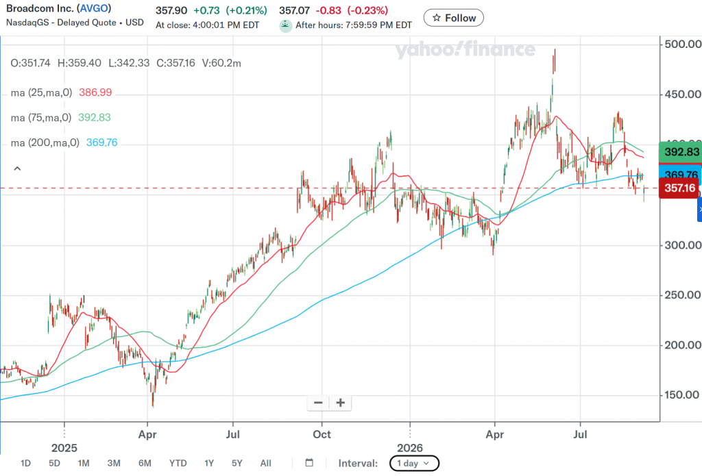The height and width of the screenshot is (476, 702).
Task: Open the Interval 1 day dropdown
Action: [414, 463]
